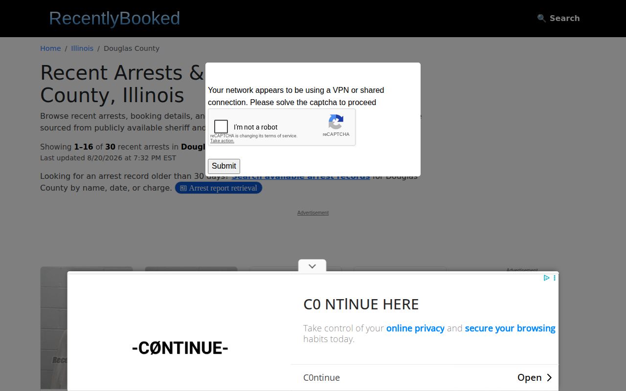This screenshot has height=391, width=626.
Task: Click the Douglas County breadcrumb text
Action: [x=132, y=48]
